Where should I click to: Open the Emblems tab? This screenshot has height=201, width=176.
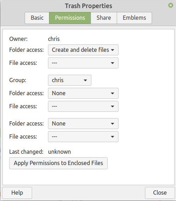click(x=134, y=18)
